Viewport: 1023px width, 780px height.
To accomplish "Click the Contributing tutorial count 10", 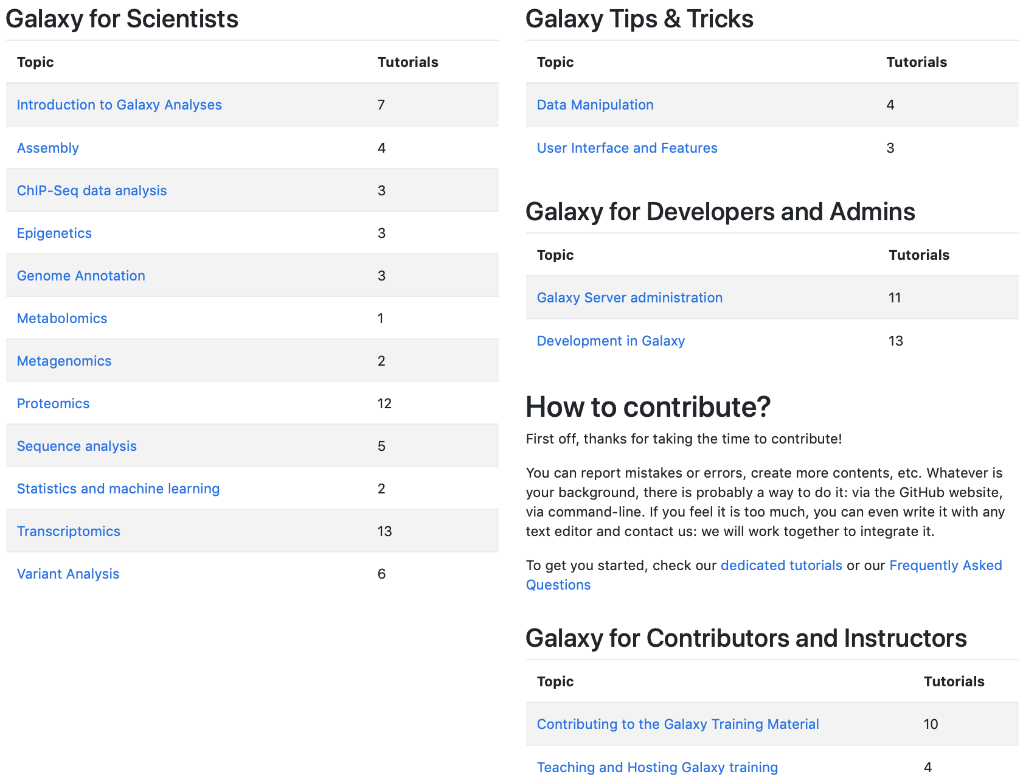I will [x=931, y=724].
